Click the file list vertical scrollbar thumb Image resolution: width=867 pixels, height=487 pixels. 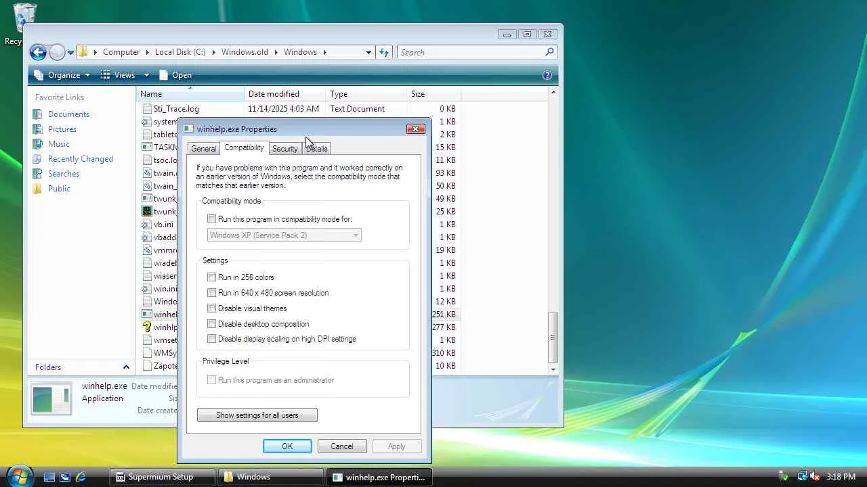click(553, 337)
